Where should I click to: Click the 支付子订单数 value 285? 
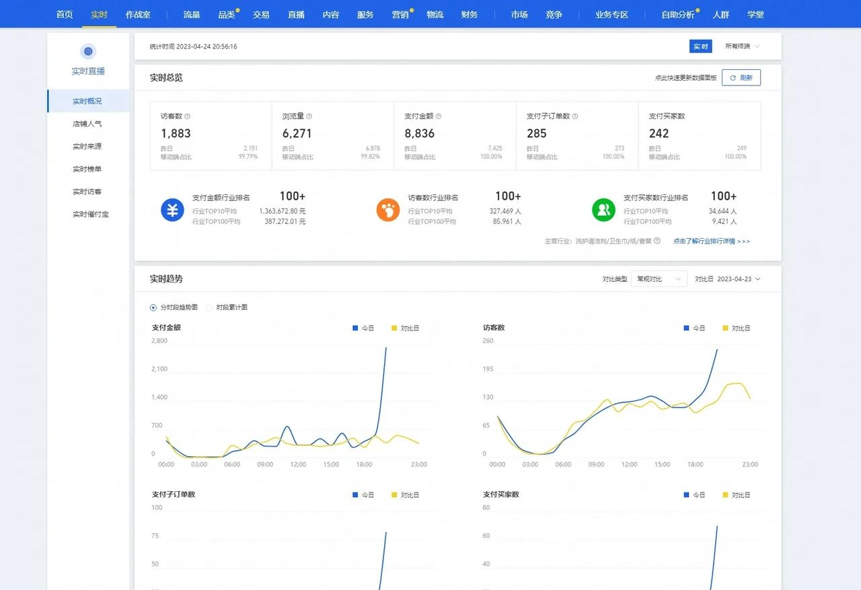(x=537, y=133)
